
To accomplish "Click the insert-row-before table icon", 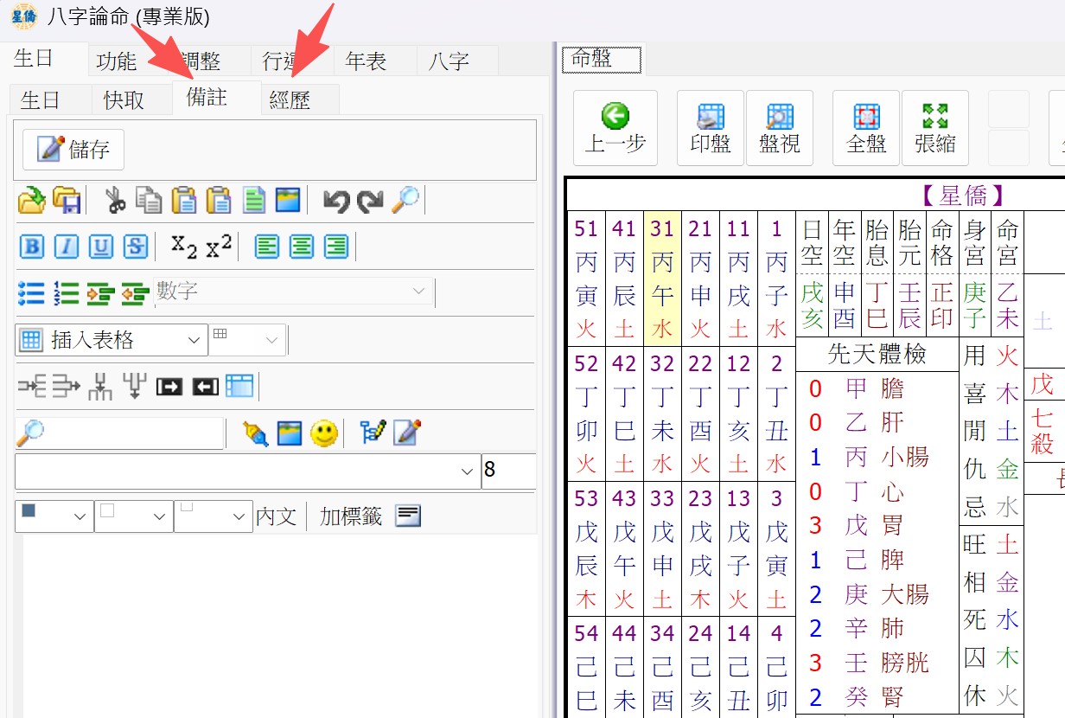I will click(31, 386).
